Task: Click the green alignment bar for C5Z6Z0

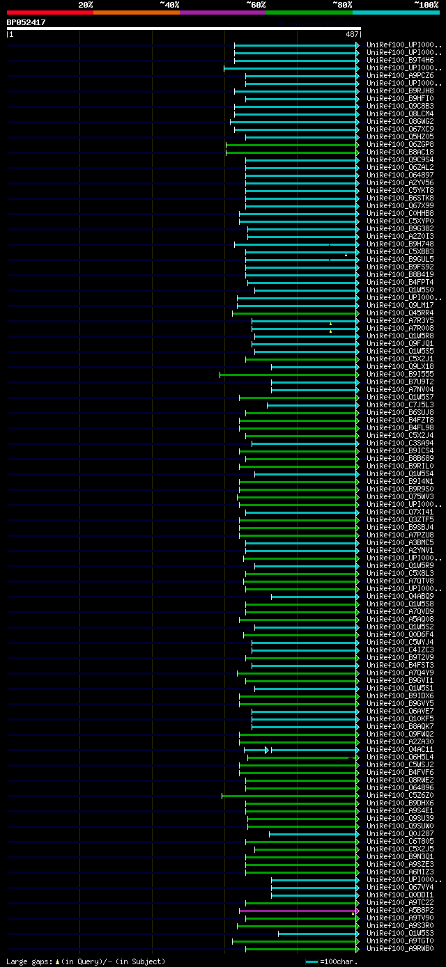Action: (289, 796)
